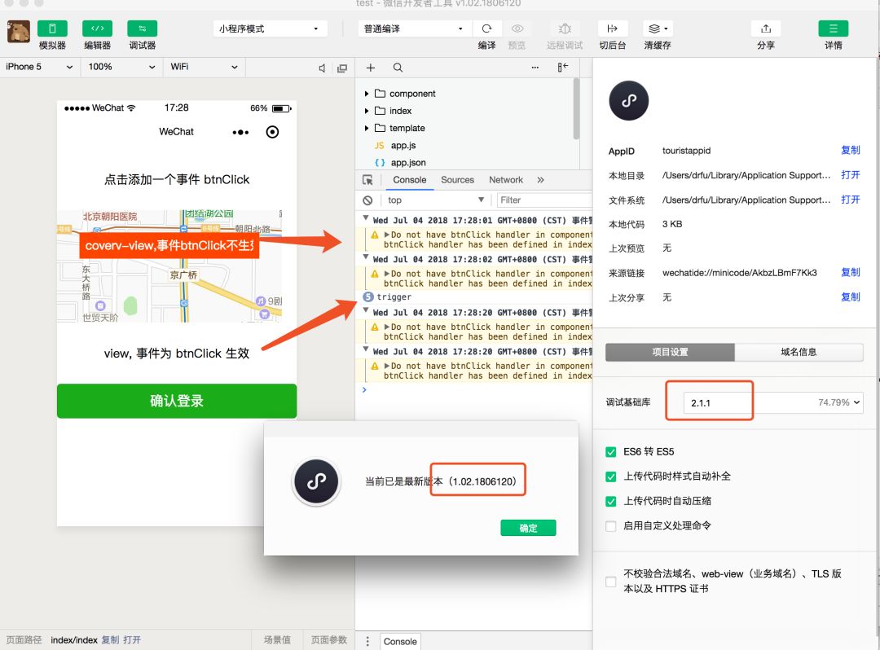The image size is (880, 650).
Task: Click the user avatar in toolbar
Action: [x=19, y=32]
